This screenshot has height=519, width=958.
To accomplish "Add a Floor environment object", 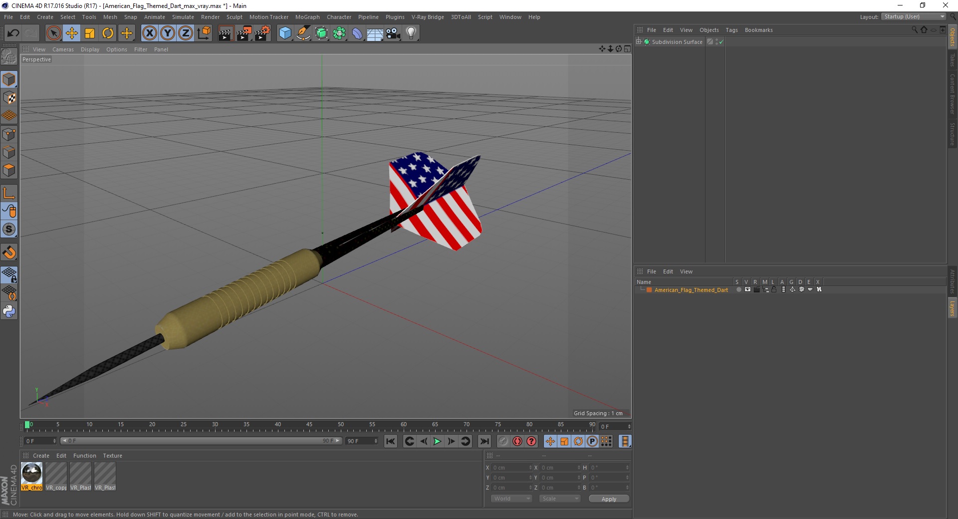I will [x=375, y=33].
